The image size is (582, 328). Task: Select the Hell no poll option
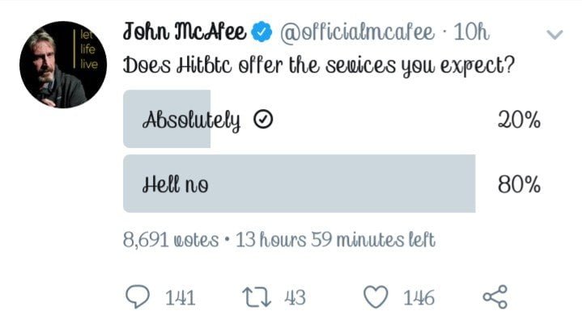click(x=176, y=183)
